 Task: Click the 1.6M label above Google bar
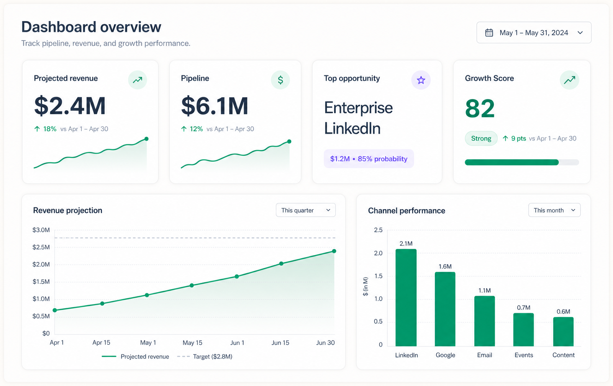coord(445,267)
